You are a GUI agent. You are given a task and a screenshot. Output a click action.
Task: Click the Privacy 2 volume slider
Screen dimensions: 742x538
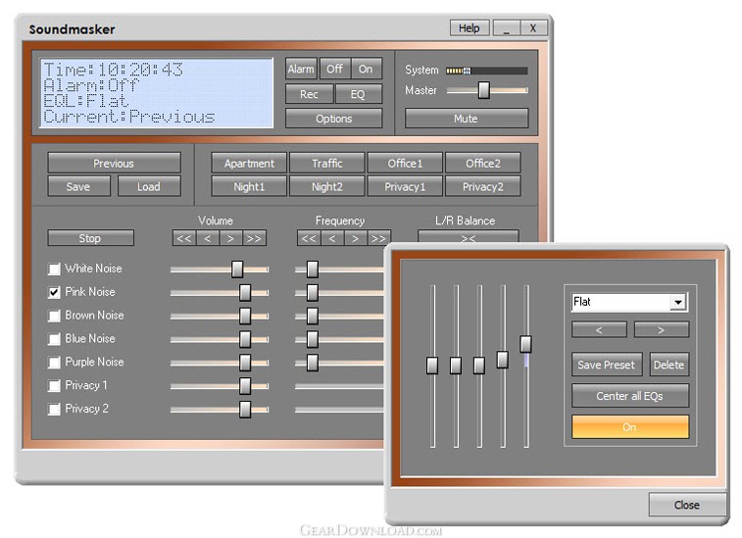(220, 409)
